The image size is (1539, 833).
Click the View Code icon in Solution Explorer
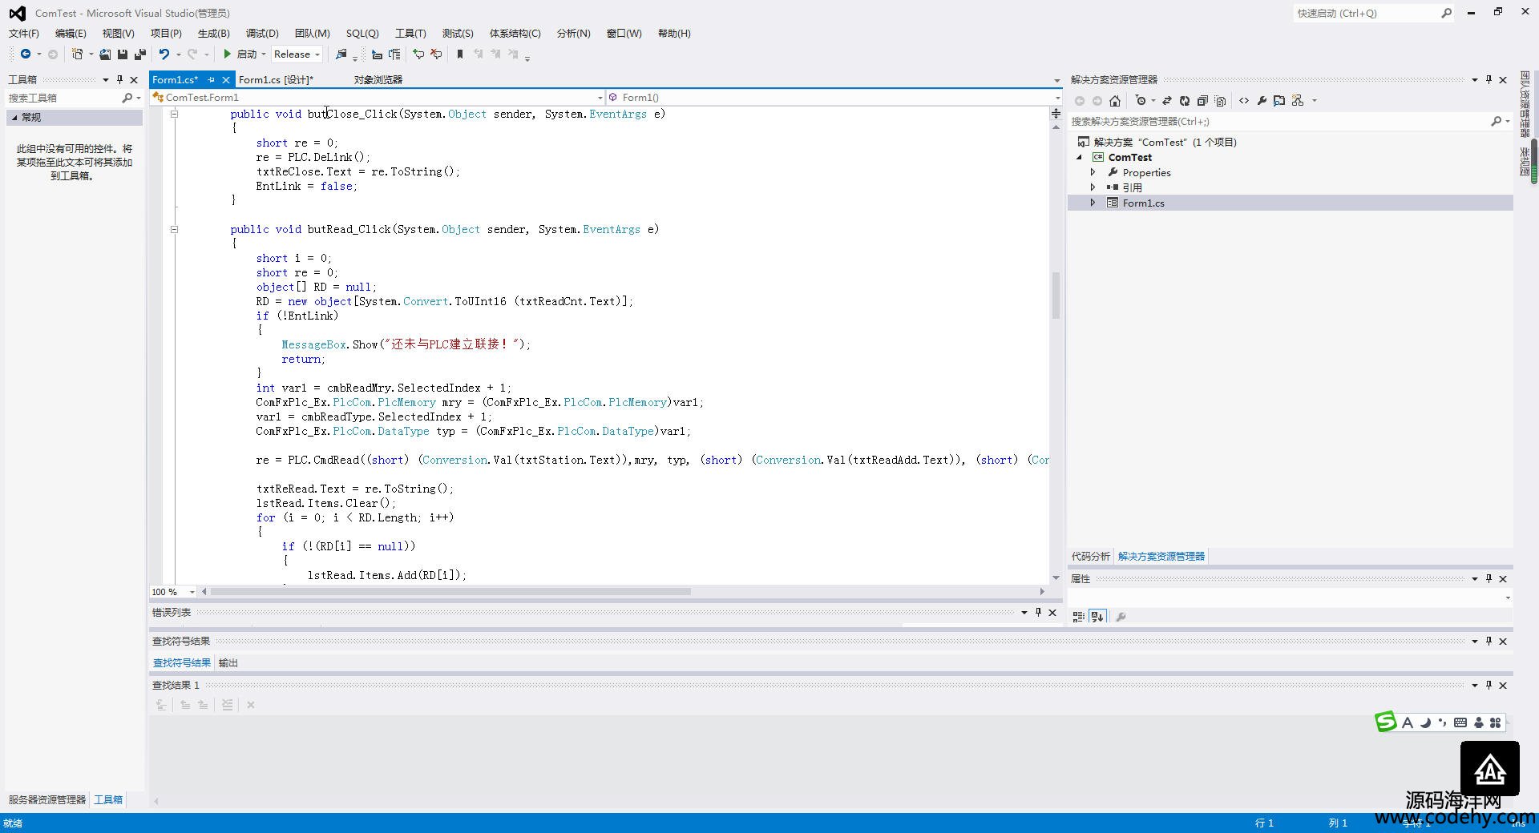[x=1243, y=101]
